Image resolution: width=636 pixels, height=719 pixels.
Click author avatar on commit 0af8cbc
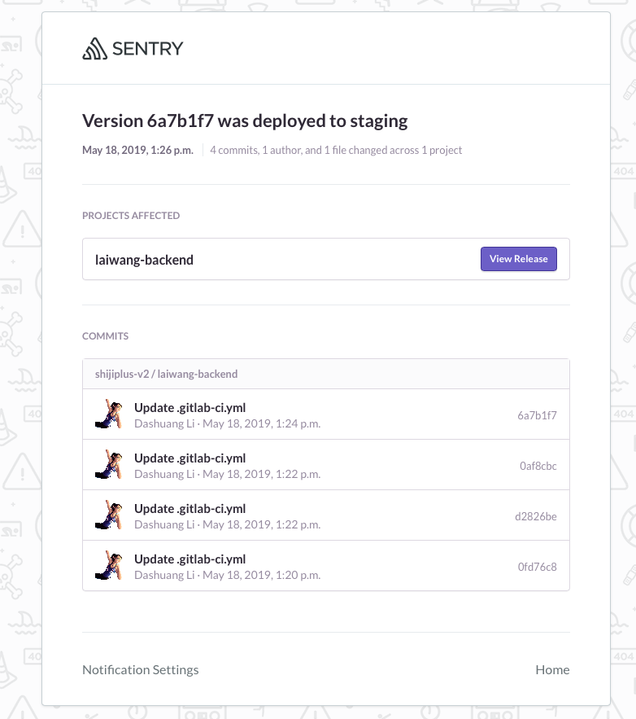click(109, 464)
